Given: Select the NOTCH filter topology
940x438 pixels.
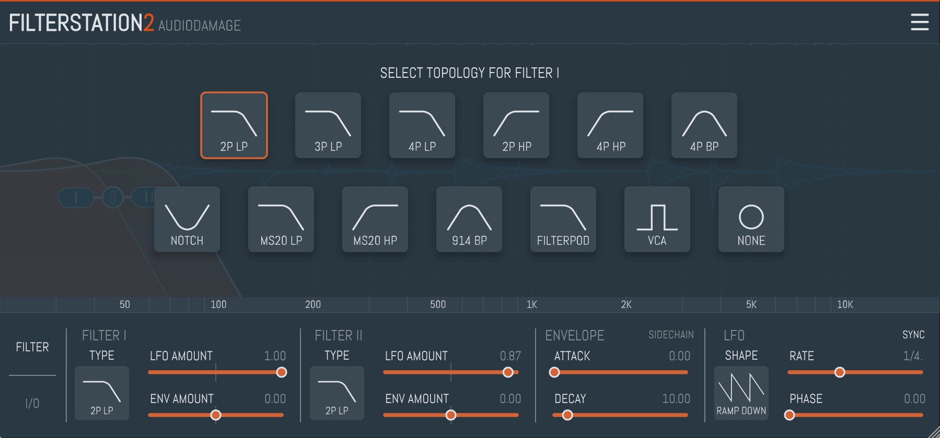Looking at the screenshot, I should (187, 219).
